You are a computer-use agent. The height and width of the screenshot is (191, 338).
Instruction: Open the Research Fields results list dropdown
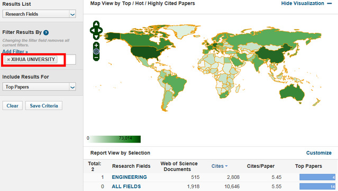[x=39, y=14]
